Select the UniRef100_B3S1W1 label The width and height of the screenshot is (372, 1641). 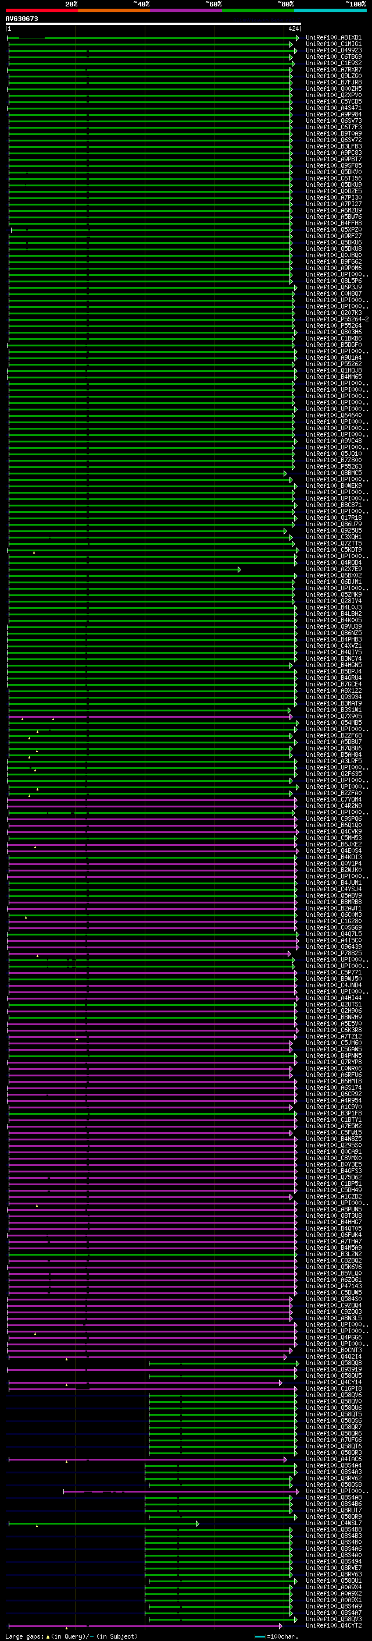coord(333,710)
